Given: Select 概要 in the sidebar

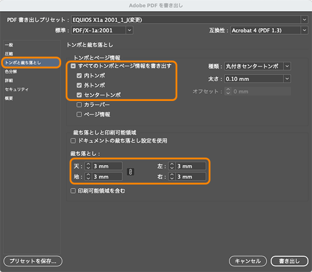Looking at the screenshot, I should pyautogui.click(x=9, y=98).
